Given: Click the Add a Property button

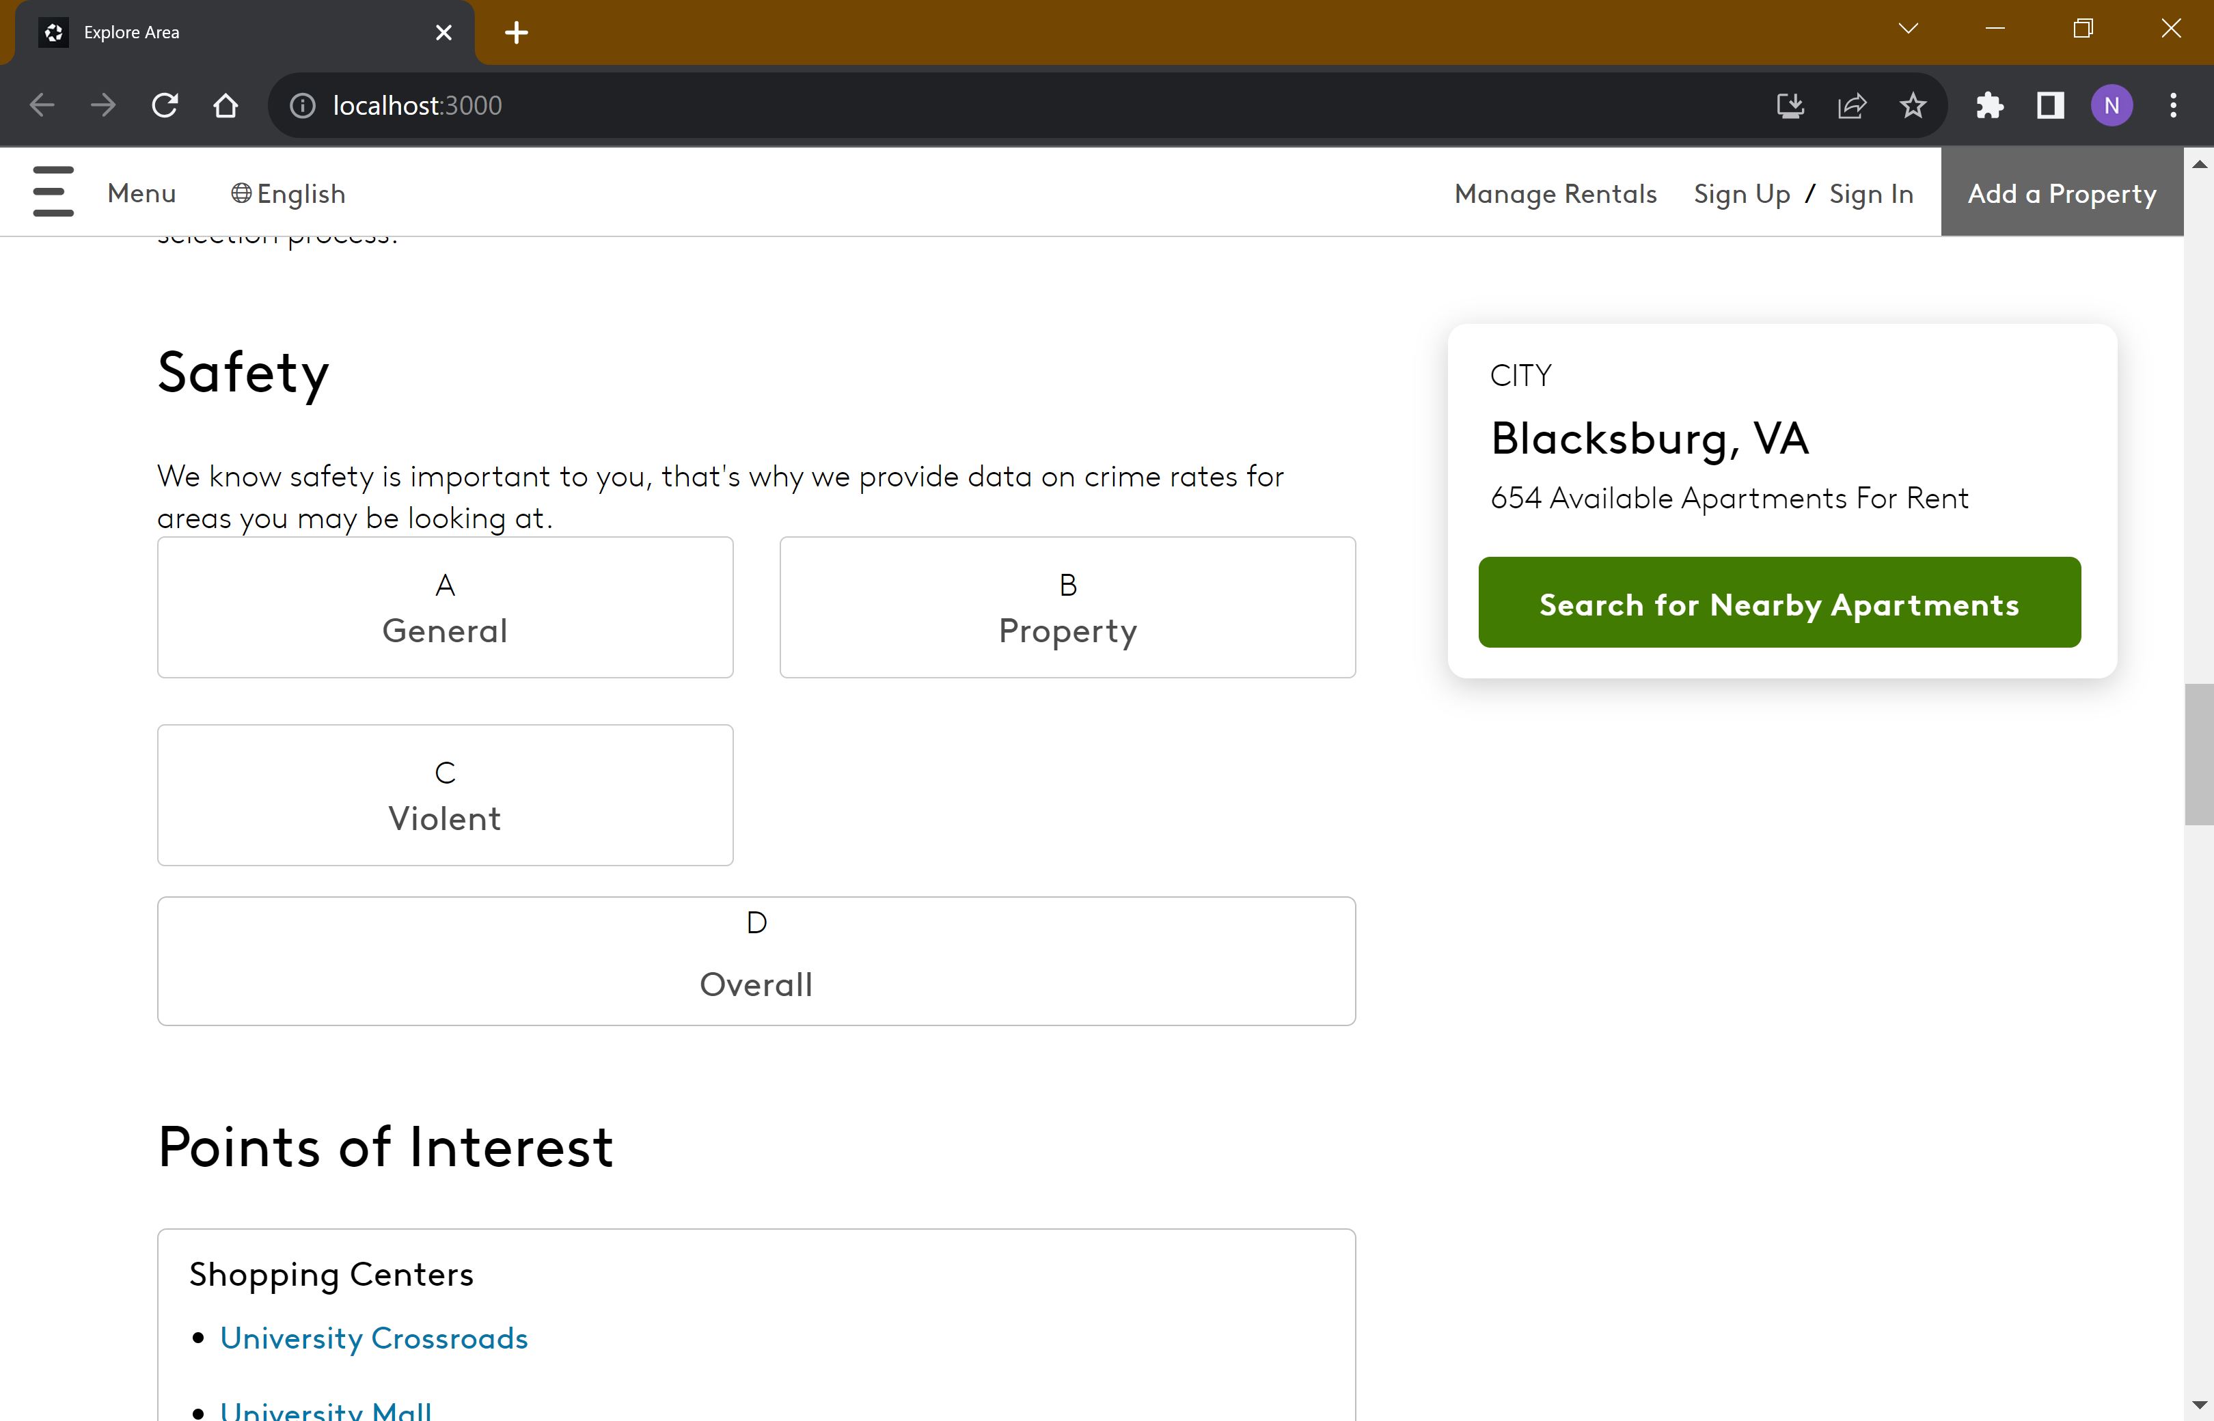Looking at the screenshot, I should coord(2061,193).
